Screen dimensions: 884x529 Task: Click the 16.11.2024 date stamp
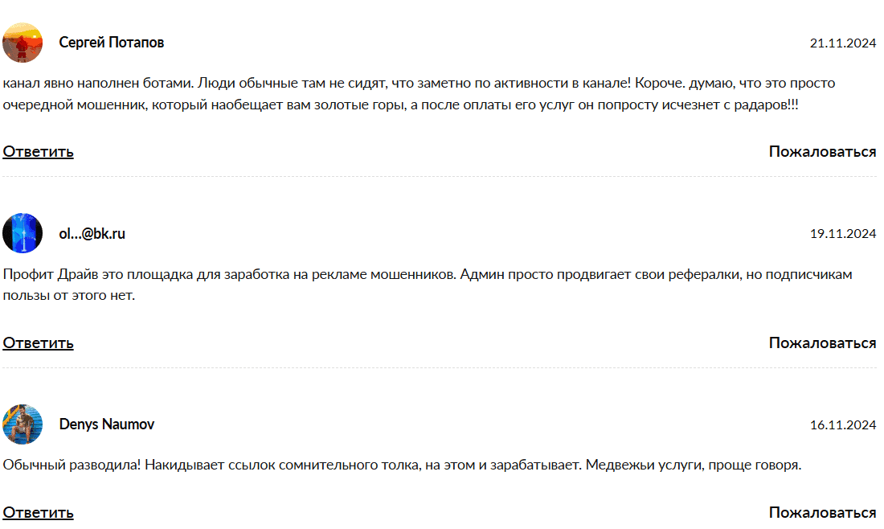point(842,425)
